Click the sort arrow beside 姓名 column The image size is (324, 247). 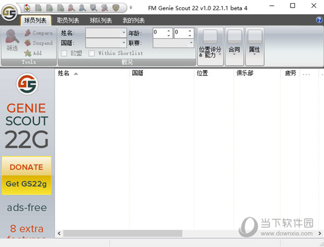pos(76,74)
